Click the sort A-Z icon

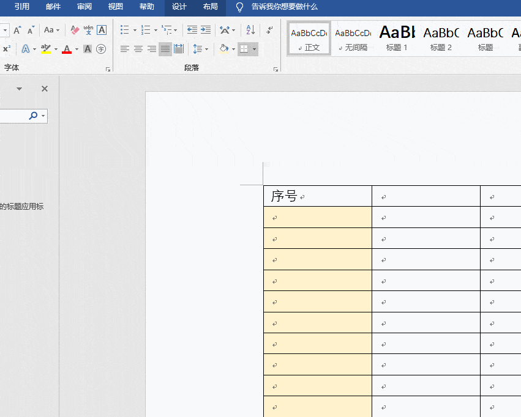(x=250, y=30)
